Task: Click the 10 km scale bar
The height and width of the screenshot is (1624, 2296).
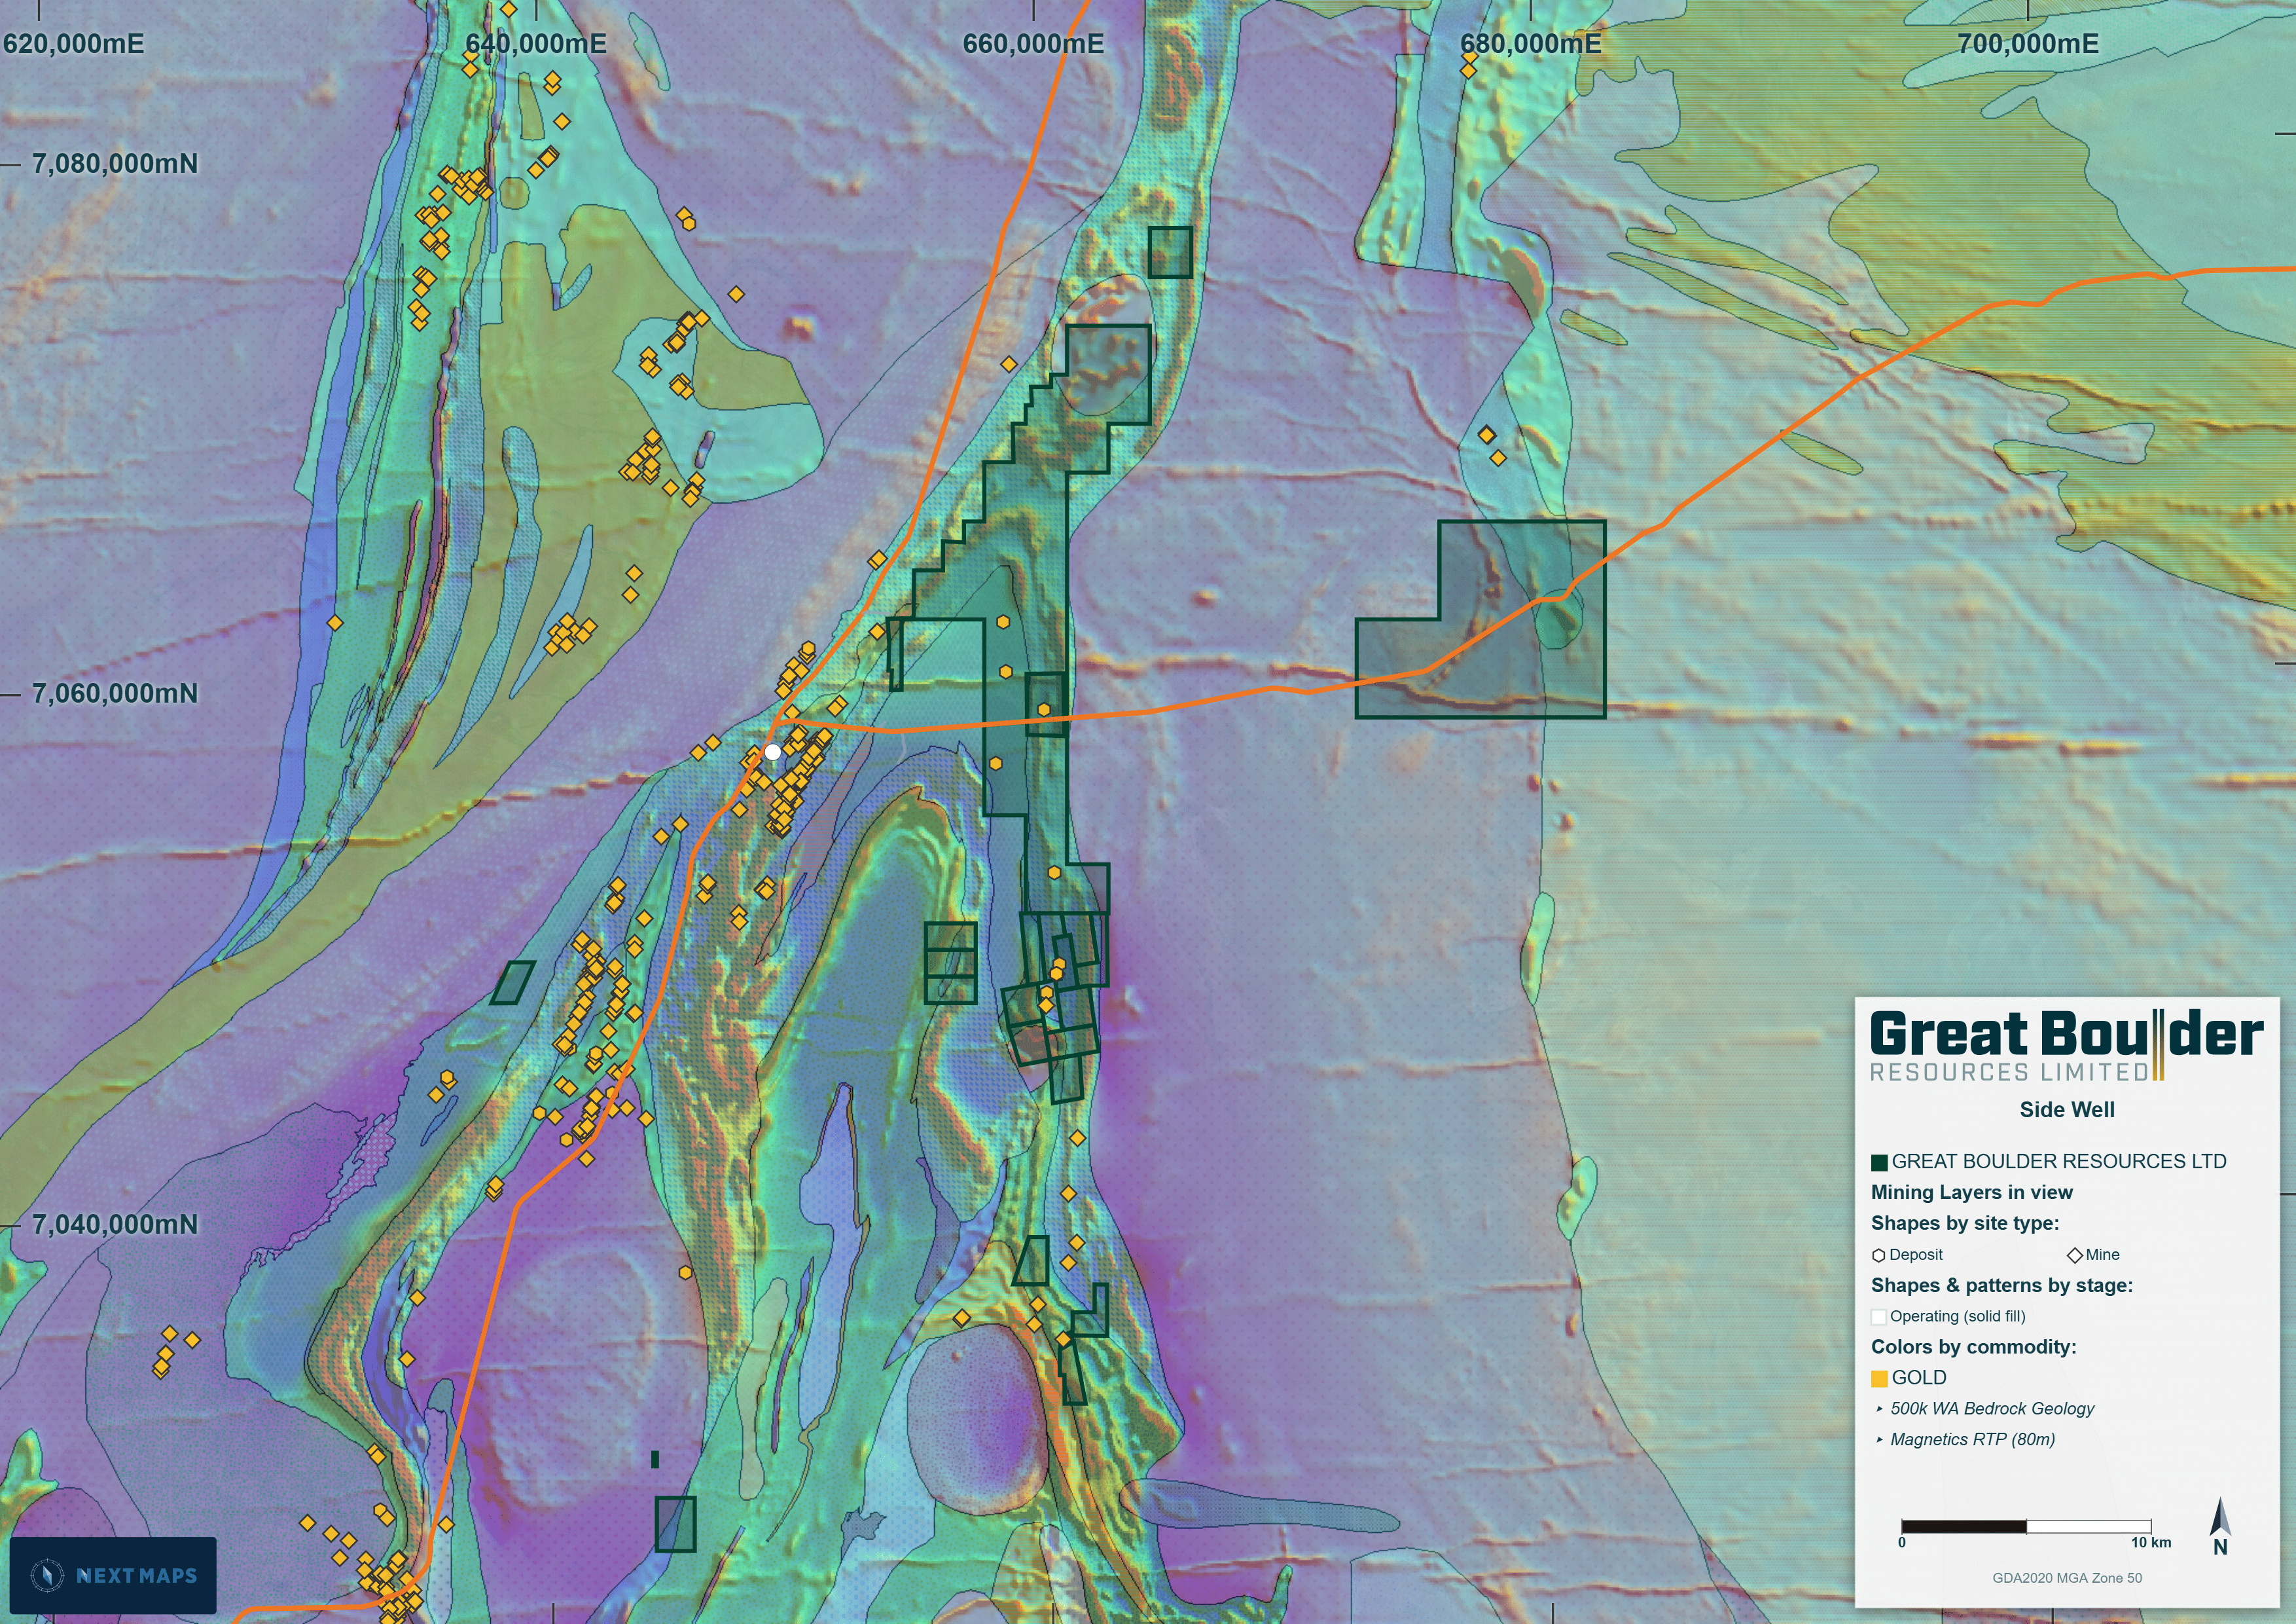Action: (2026, 1527)
